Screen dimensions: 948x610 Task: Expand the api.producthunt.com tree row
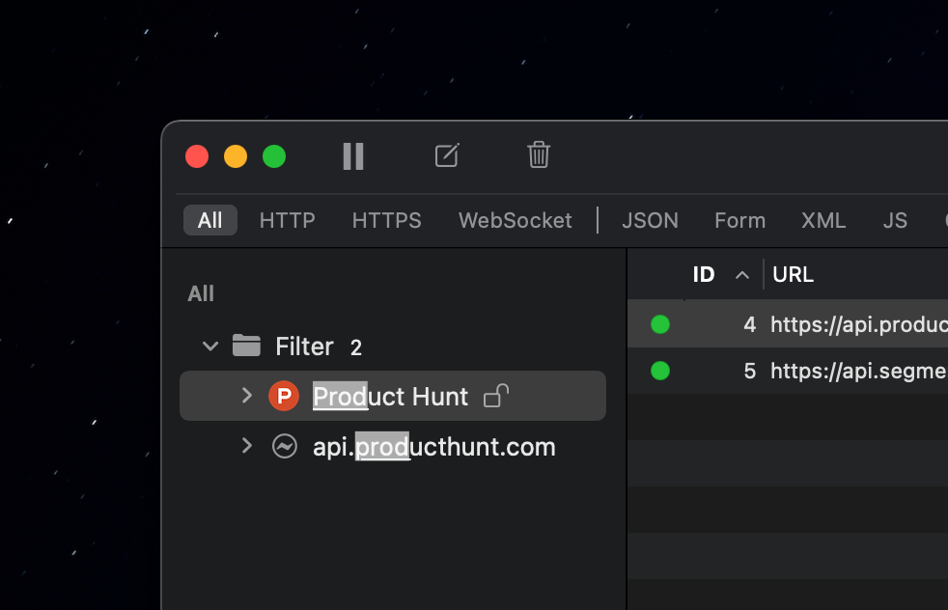pyautogui.click(x=247, y=446)
